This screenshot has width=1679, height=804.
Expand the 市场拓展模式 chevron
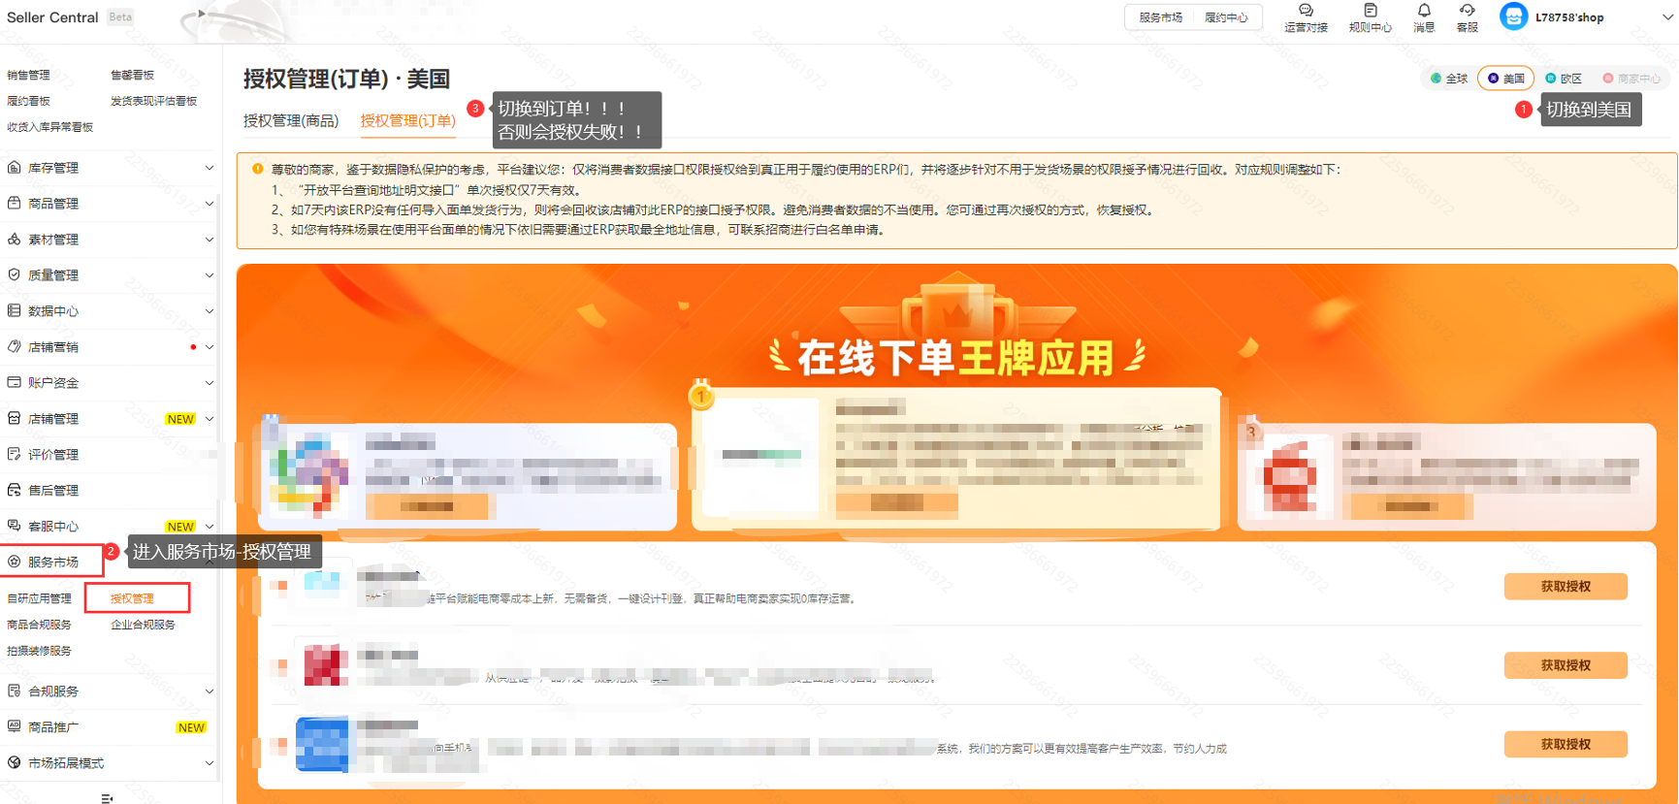coord(209,763)
